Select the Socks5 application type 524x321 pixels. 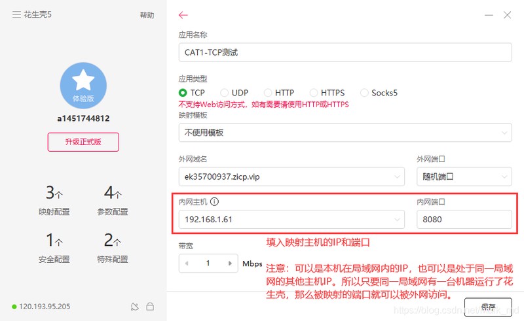point(379,93)
